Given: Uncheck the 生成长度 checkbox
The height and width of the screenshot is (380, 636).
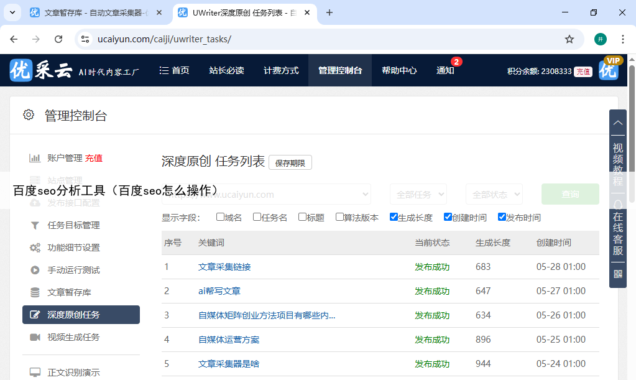Looking at the screenshot, I should pos(394,217).
